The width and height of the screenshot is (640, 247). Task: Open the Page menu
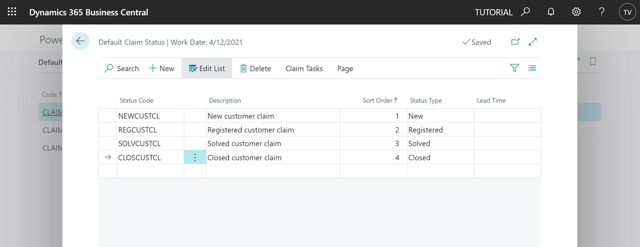tap(345, 68)
